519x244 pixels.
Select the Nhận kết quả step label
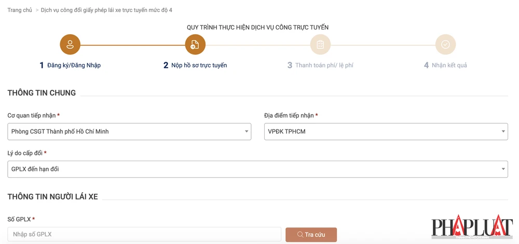449,65
